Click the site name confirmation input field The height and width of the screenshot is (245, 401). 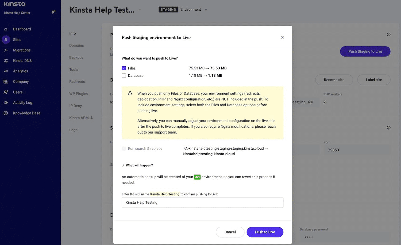point(202,203)
